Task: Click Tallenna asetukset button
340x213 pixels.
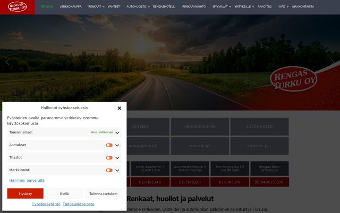Action: [103, 194]
